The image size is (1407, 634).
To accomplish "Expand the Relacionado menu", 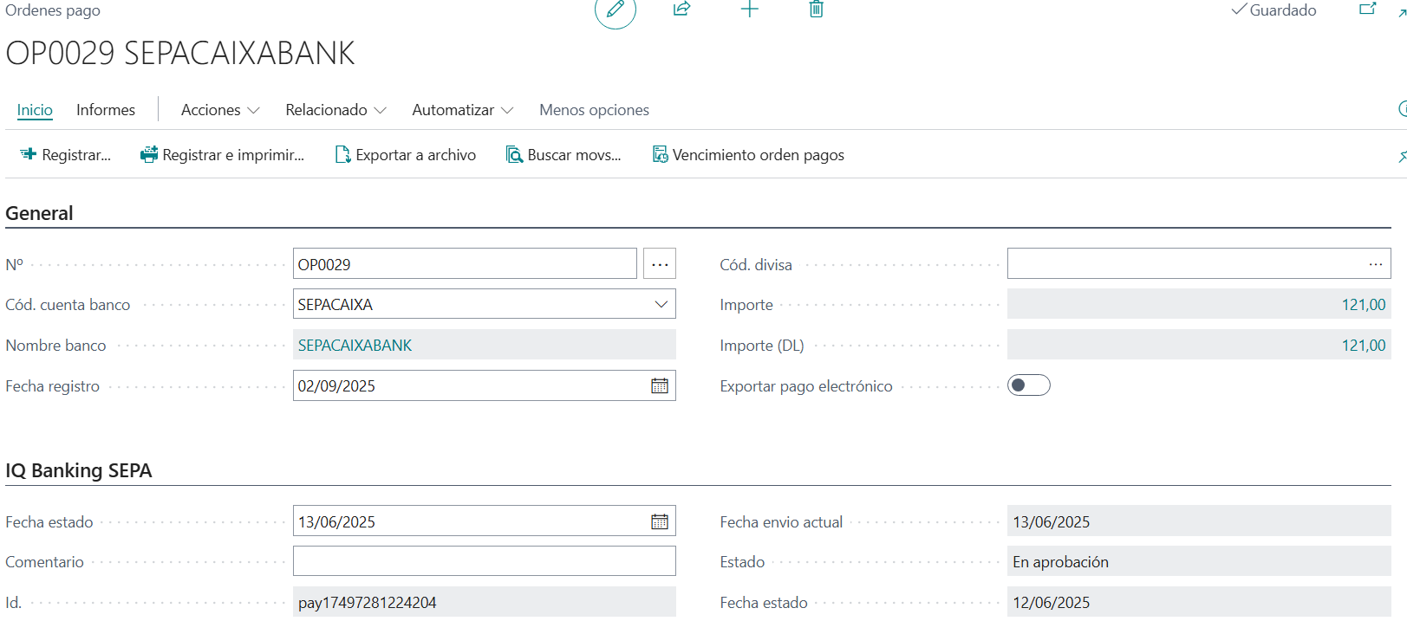I will pos(335,110).
